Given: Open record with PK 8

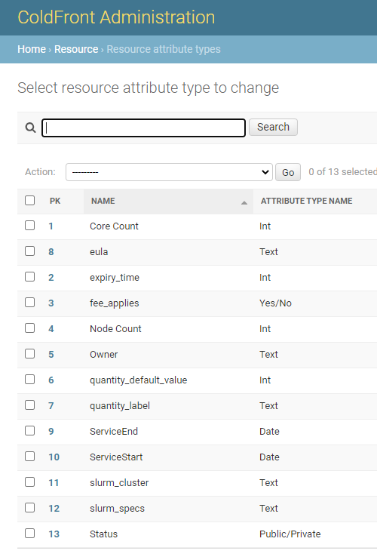Looking at the screenshot, I should [51, 252].
